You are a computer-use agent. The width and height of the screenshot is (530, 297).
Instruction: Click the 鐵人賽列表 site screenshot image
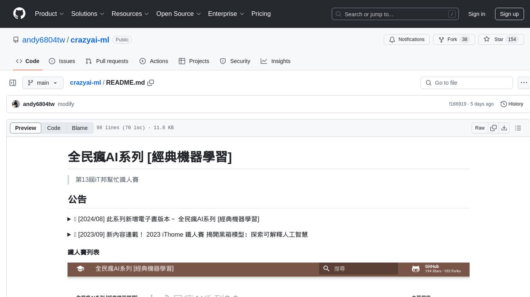[x=269, y=280]
